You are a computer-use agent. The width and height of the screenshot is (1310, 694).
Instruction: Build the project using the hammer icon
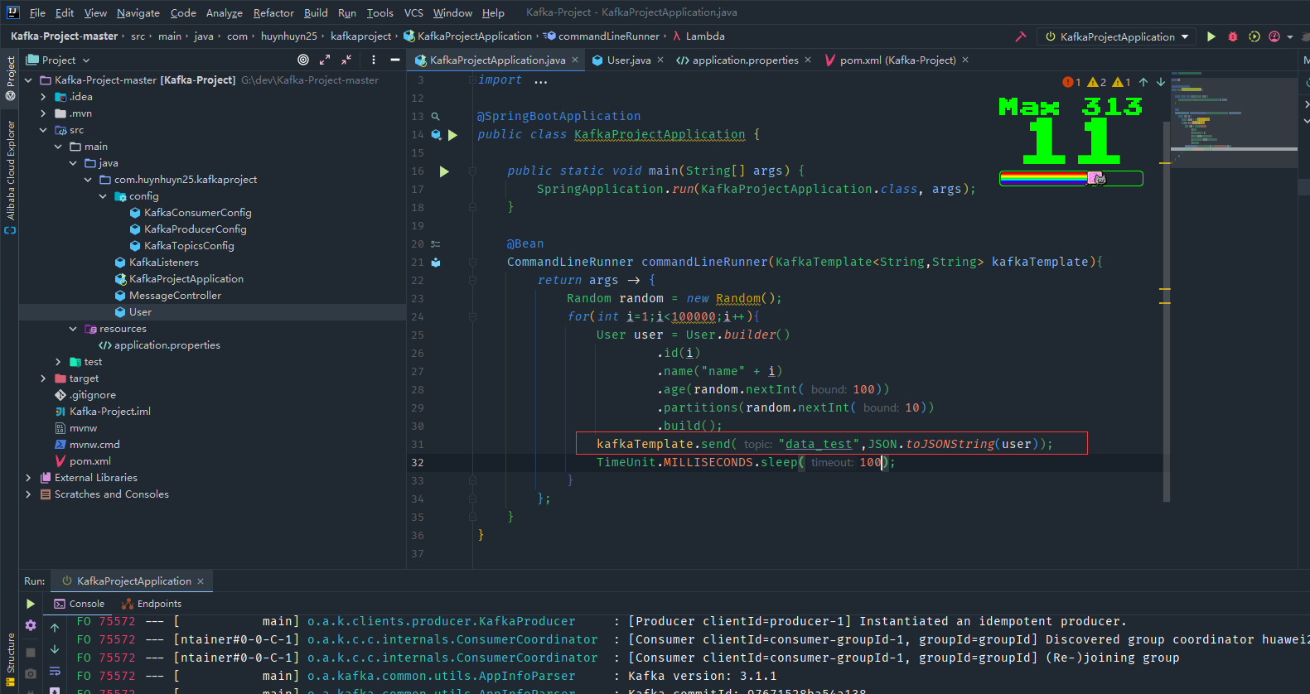tap(1020, 36)
